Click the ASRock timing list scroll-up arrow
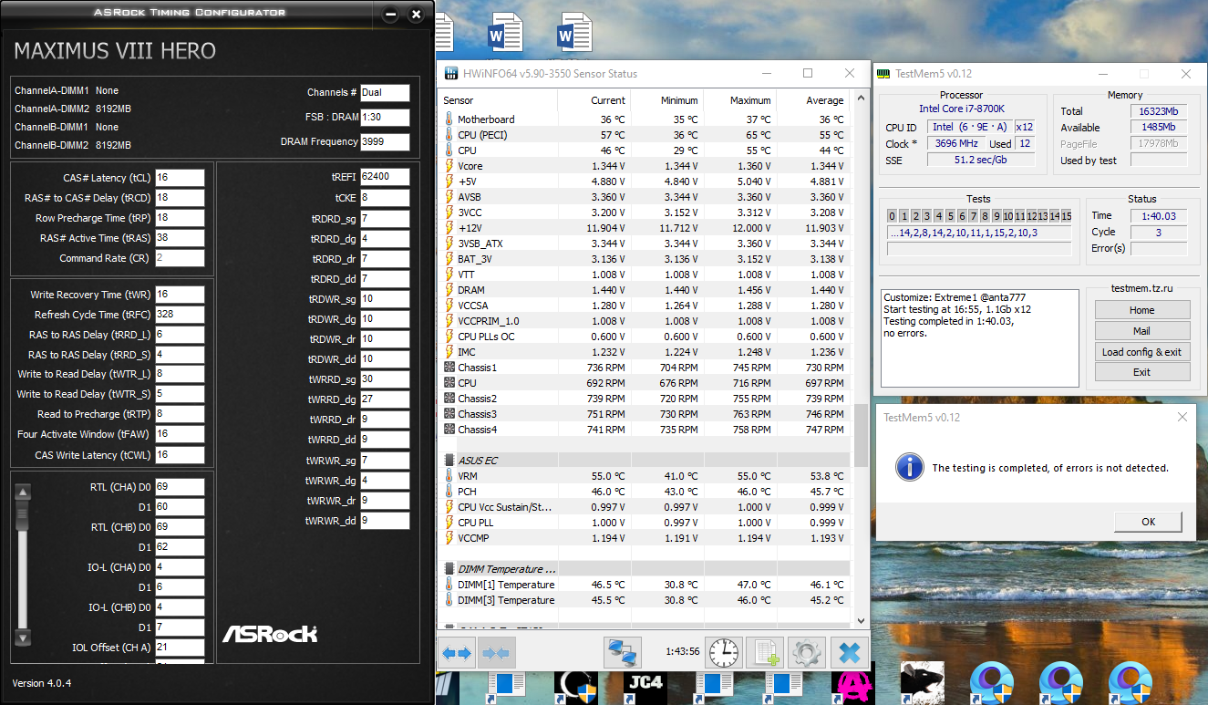This screenshot has width=1208, height=705. click(x=24, y=492)
